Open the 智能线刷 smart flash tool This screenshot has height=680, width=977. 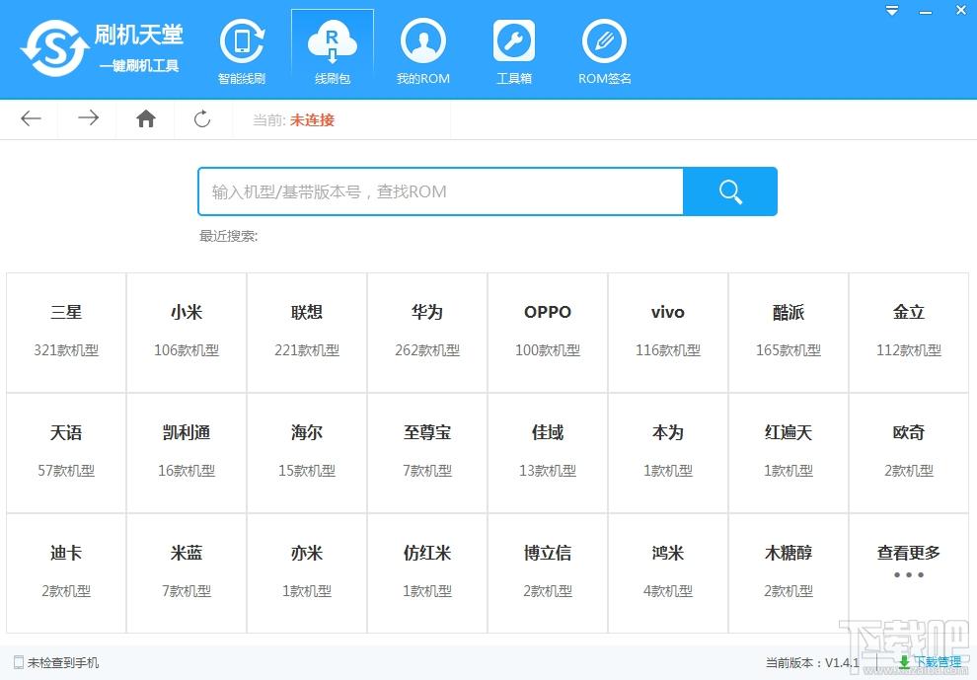(x=242, y=51)
